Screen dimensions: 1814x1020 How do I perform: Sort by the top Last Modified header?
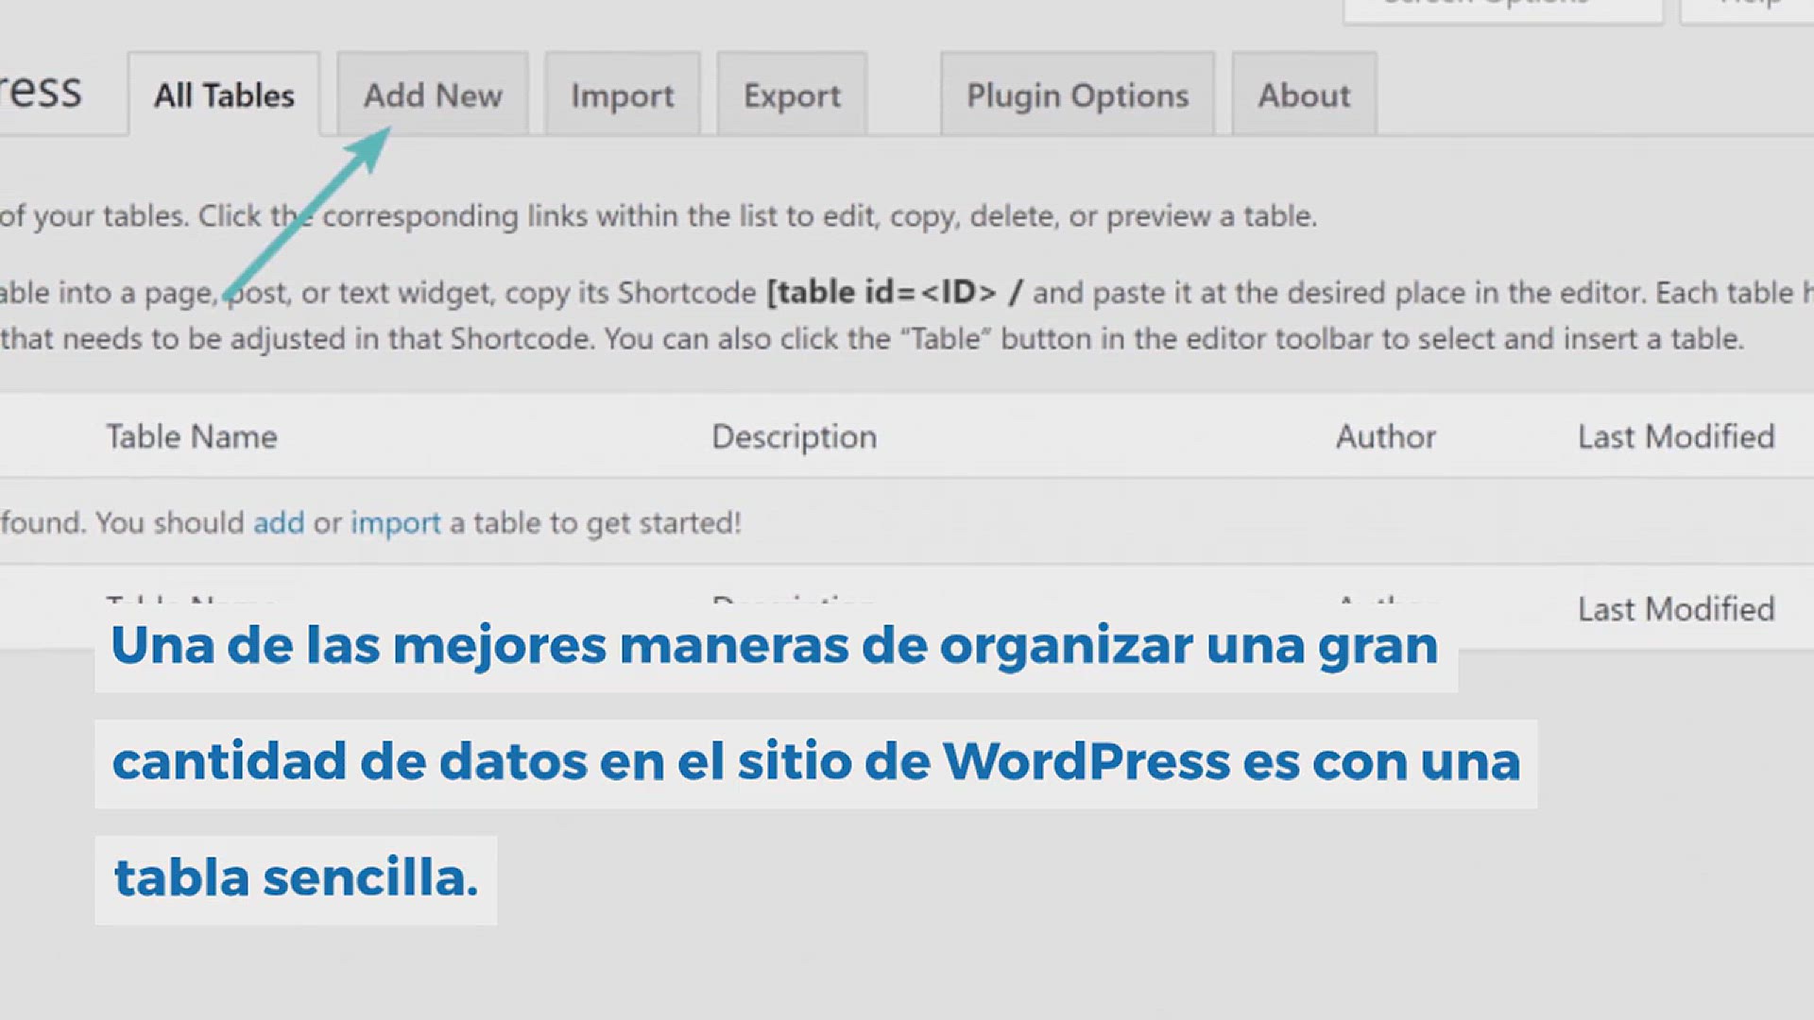pos(1676,436)
